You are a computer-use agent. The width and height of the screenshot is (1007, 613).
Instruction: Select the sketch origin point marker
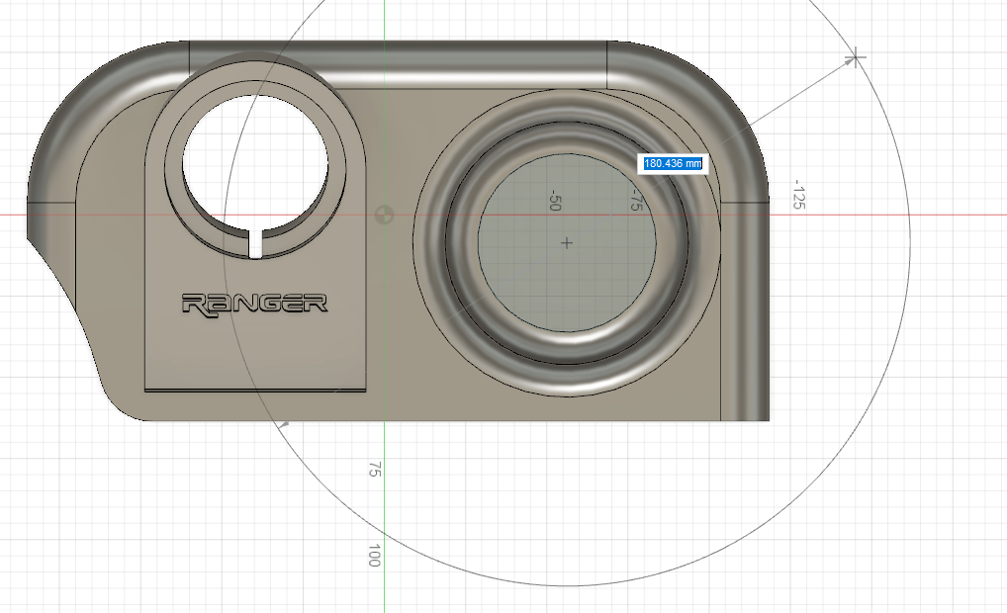click(384, 215)
